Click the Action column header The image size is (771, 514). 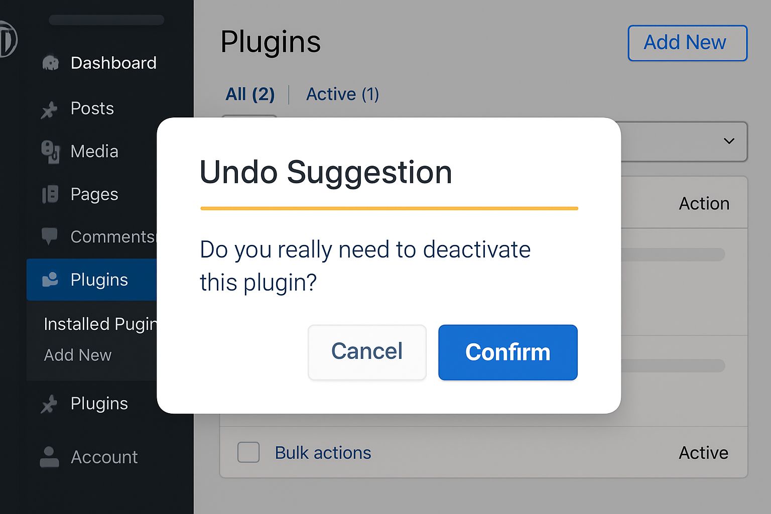click(704, 204)
